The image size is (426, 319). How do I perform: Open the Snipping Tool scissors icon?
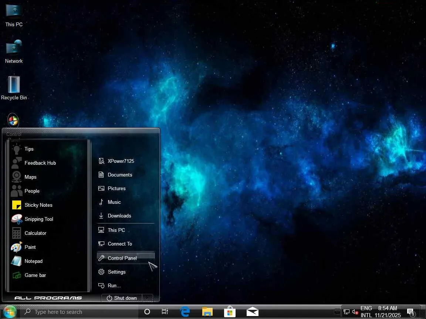[17, 219]
